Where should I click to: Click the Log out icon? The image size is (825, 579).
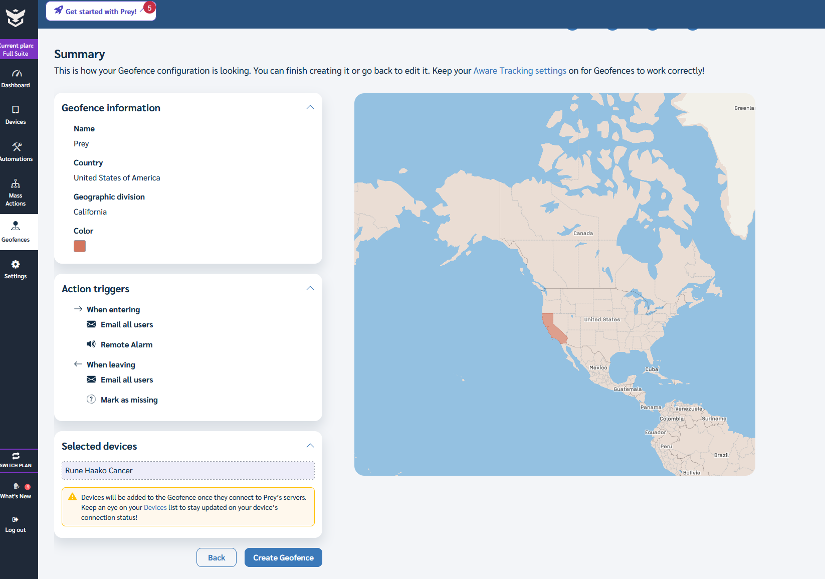pyautogui.click(x=15, y=519)
